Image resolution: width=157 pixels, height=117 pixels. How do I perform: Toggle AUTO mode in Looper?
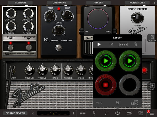click(99, 103)
